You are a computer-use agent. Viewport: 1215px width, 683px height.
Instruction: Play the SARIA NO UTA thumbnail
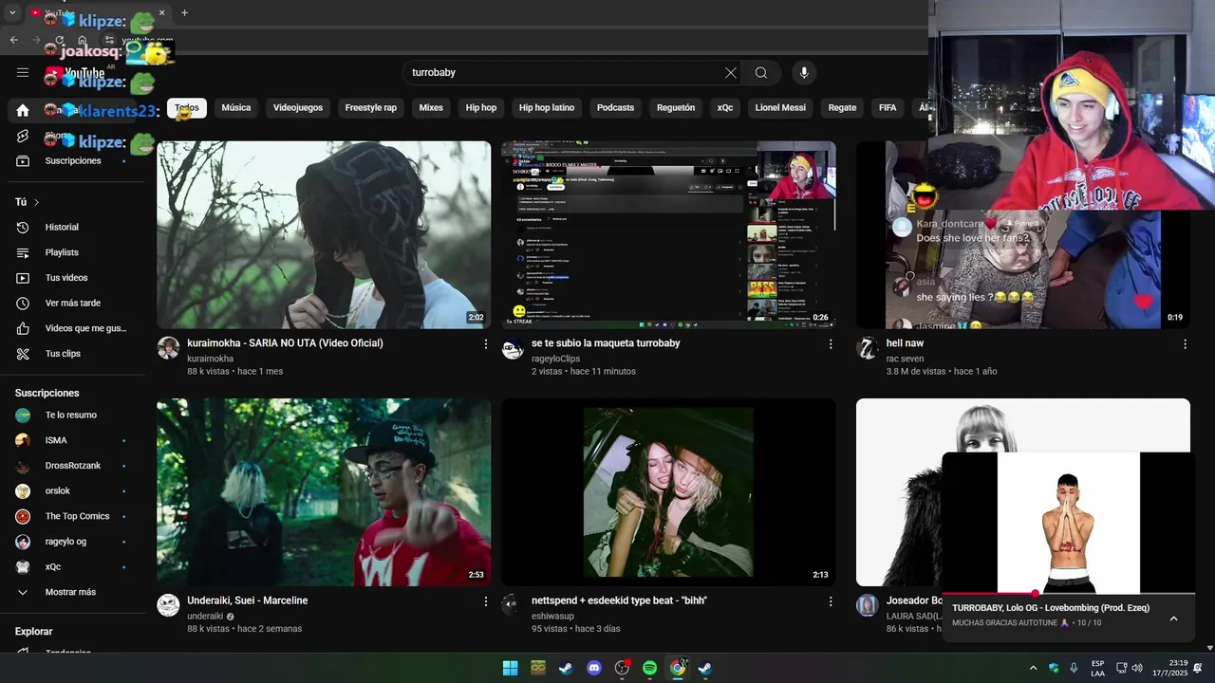point(324,235)
